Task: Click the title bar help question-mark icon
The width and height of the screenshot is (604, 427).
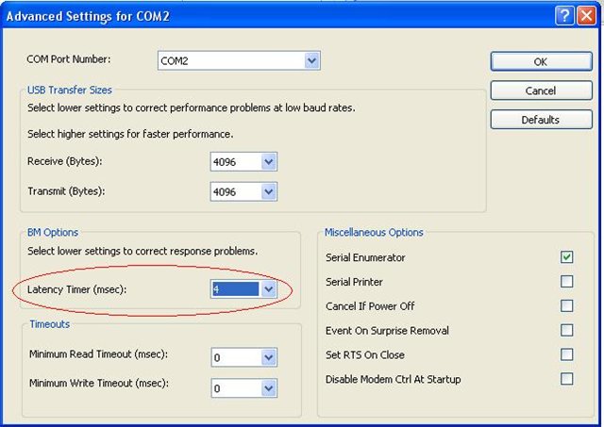Action: pyautogui.click(x=564, y=16)
